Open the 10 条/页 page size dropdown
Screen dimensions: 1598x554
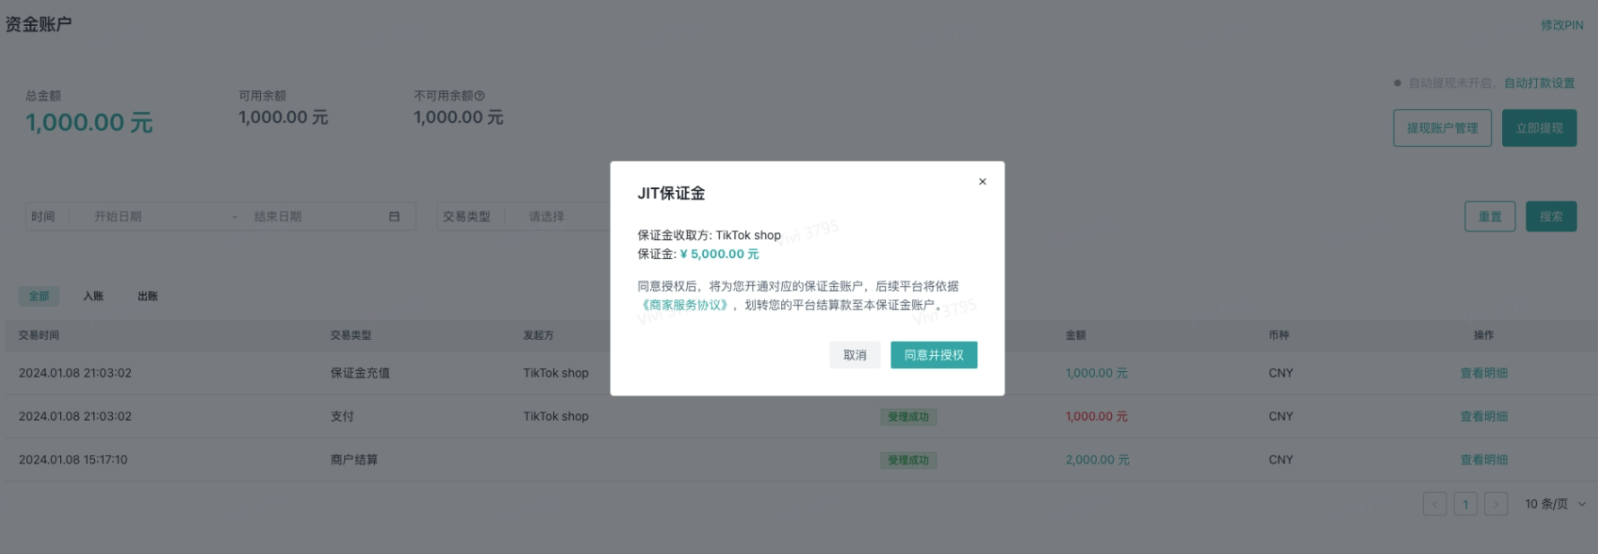pos(1554,504)
